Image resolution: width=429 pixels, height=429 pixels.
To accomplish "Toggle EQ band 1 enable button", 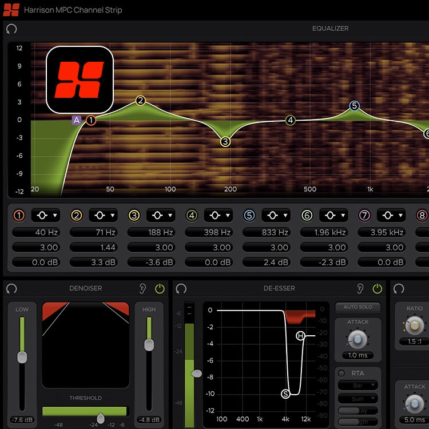I will [19, 216].
